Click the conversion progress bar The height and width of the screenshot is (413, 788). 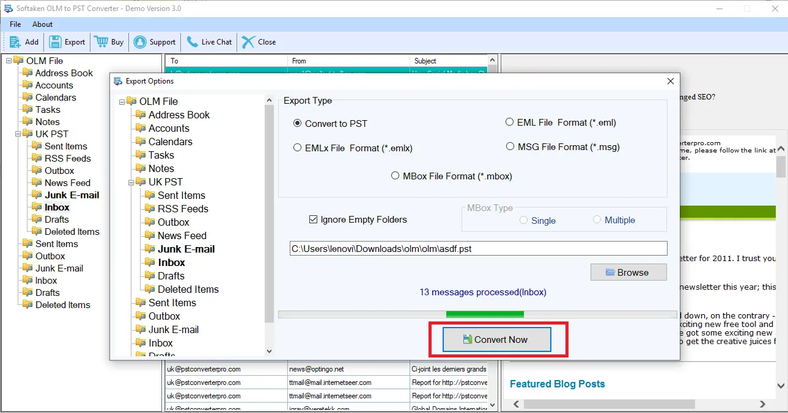coord(477,314)
